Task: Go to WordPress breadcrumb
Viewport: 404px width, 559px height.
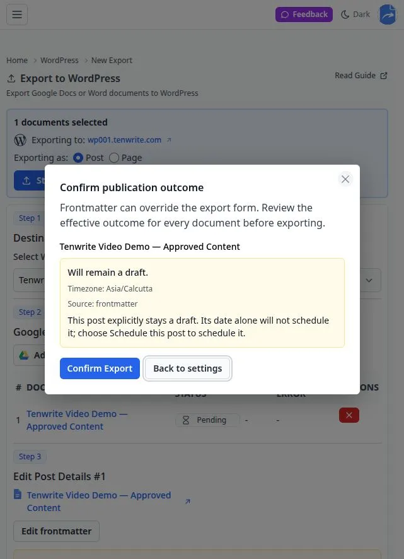Action: pos(59,60)
